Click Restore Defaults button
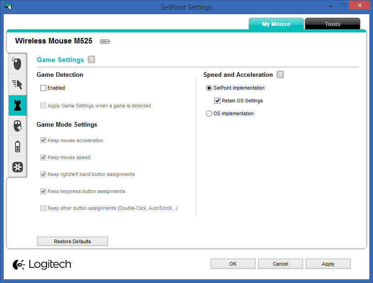 (72, 241)
